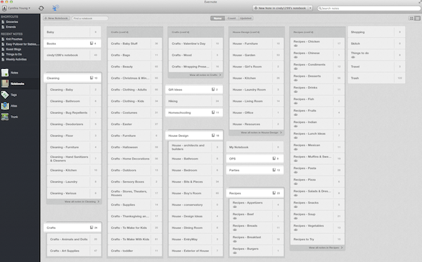Open My Notebook card

(255, 148)
